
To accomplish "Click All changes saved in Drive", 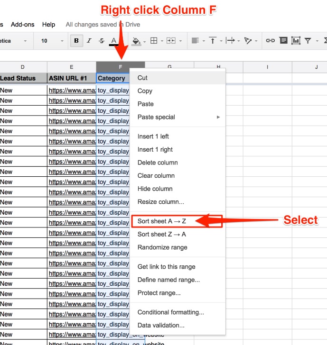I will [x=103, y=25].
